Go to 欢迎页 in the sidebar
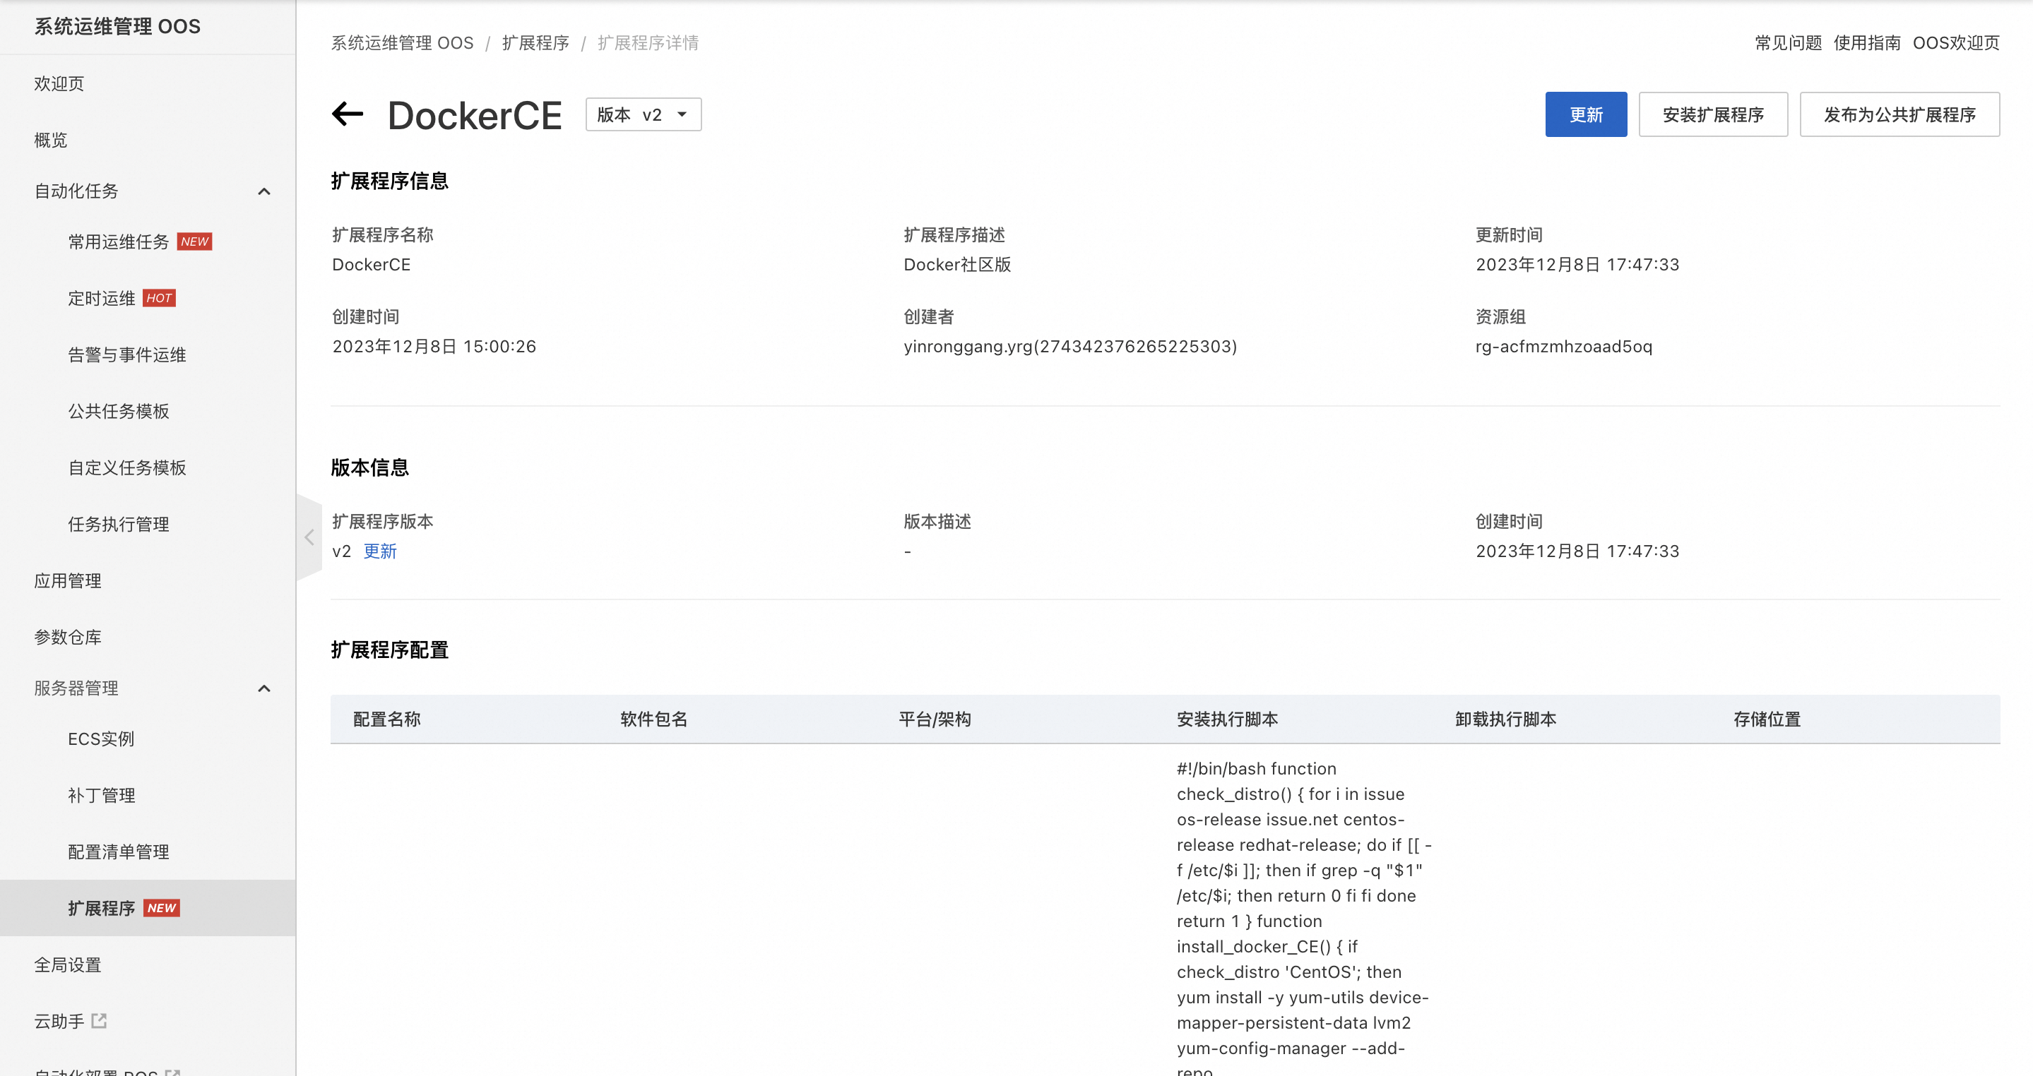This screenshot has height=1076, width=2033. [59, 83]
